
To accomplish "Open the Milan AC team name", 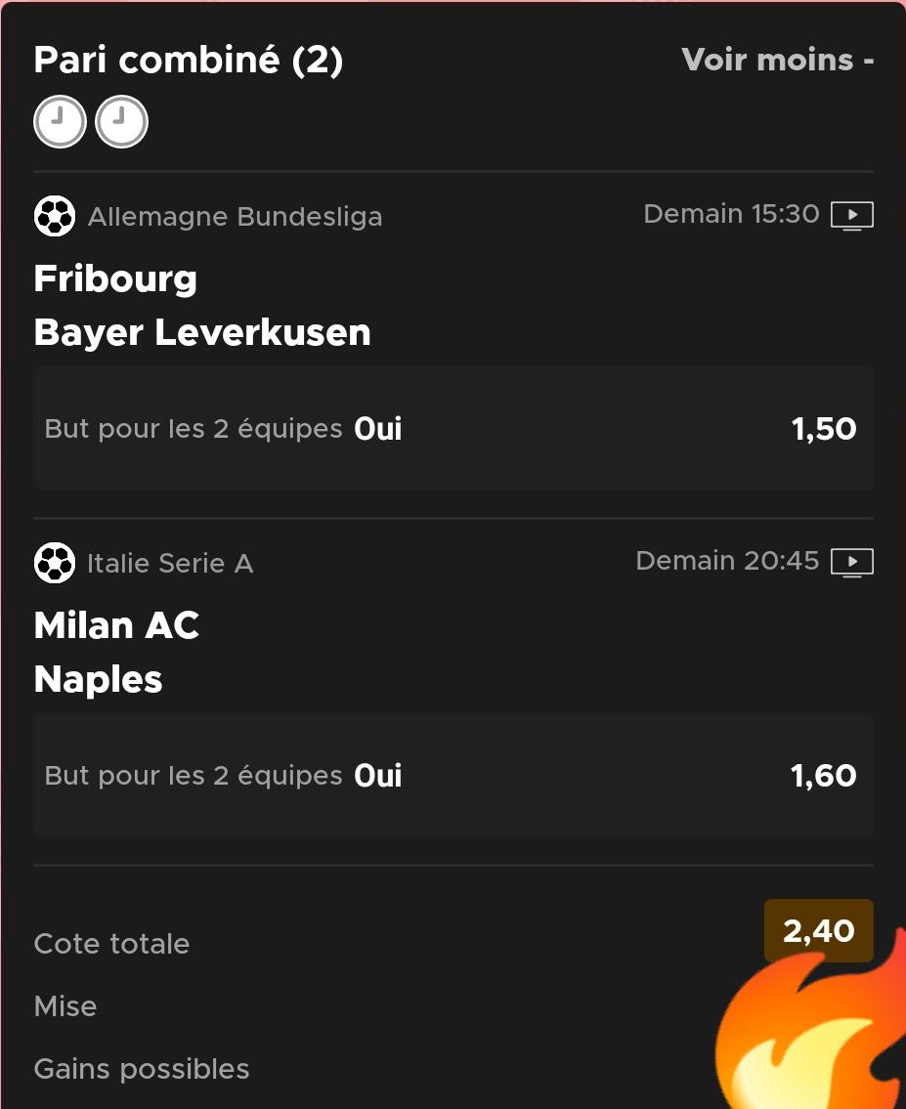I will point(116,625).
